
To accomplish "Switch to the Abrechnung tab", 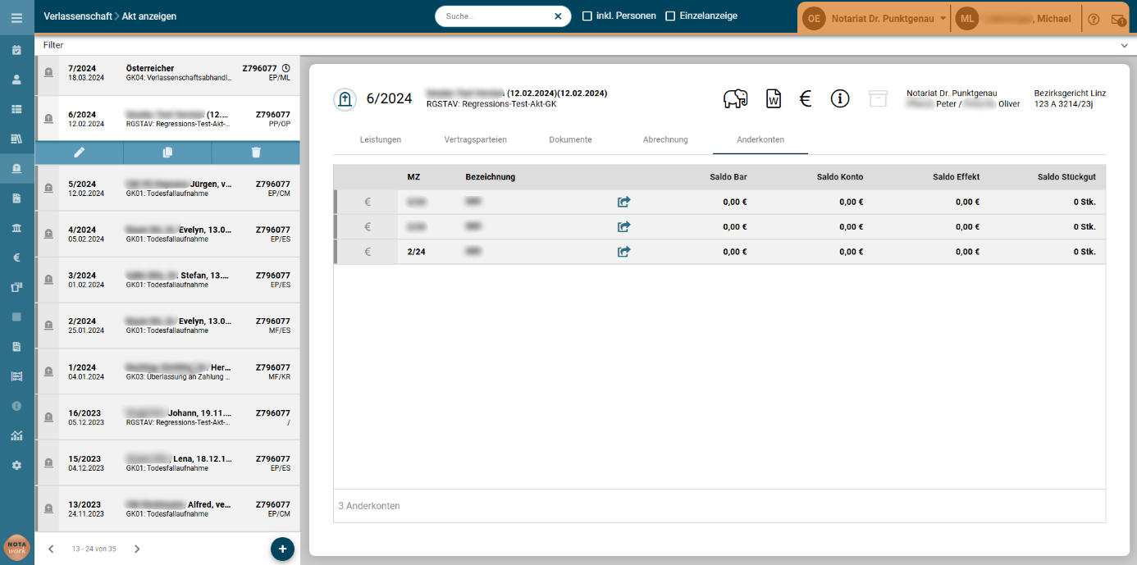I will [x=665, y=139].
